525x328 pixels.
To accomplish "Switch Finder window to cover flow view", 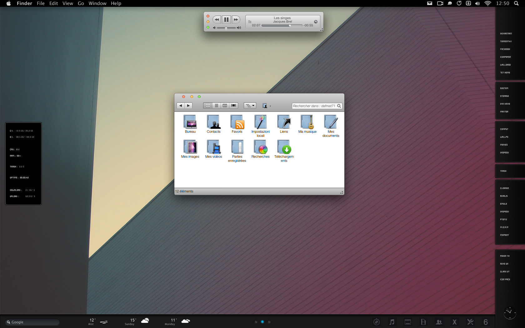I will click(x=233, y=106).
